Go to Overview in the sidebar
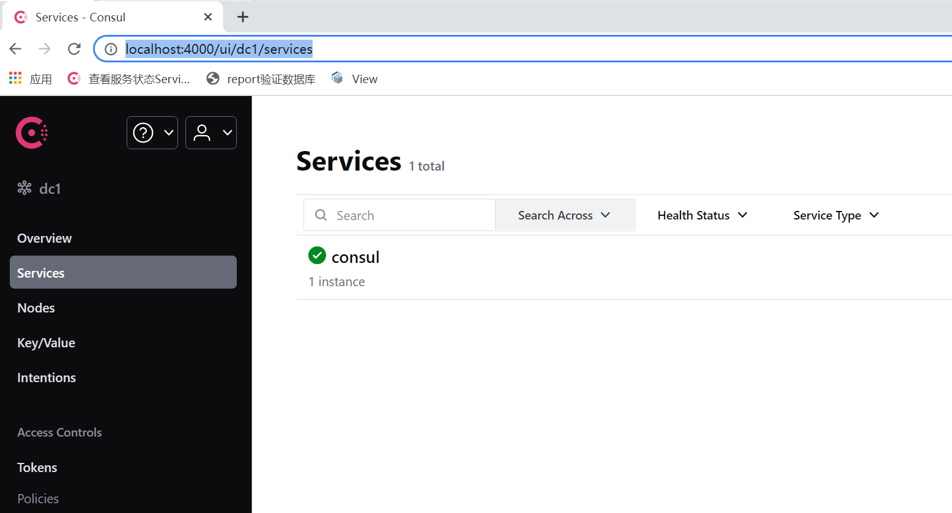The image size is (952, 513). click(x=44, y=238)
